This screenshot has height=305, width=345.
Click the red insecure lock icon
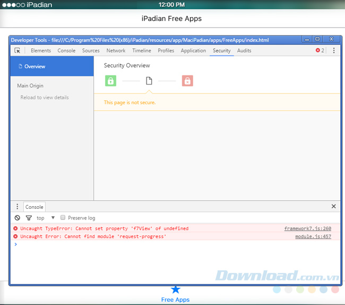coord(187,81)
